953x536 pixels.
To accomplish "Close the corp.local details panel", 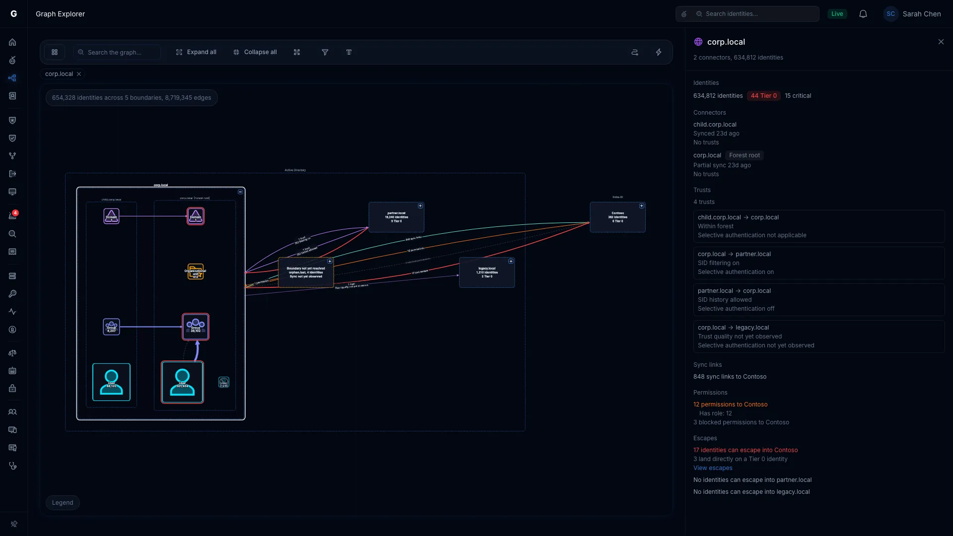I will pyautogui.click(x=941, y=42).
